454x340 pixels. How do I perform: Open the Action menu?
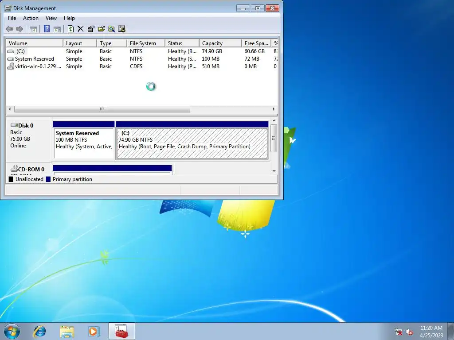[x=31, y=18]
